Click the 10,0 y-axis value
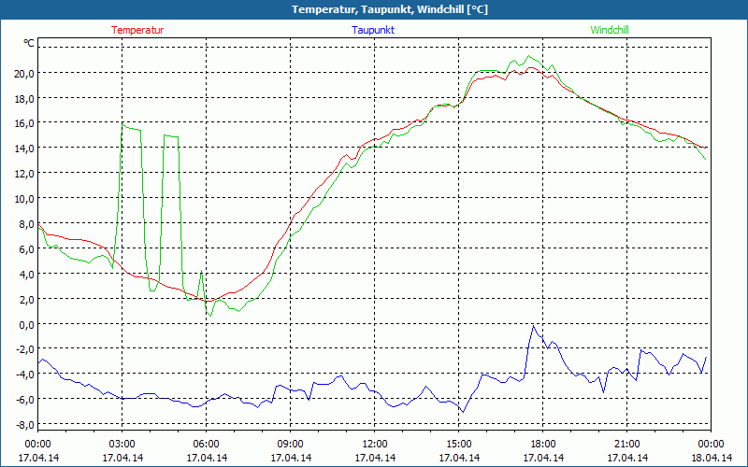Viewport: 748px width, 467px height. pos(24,199)
